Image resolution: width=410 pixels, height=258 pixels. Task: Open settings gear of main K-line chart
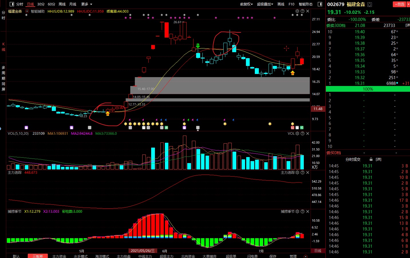click(297, 11)
